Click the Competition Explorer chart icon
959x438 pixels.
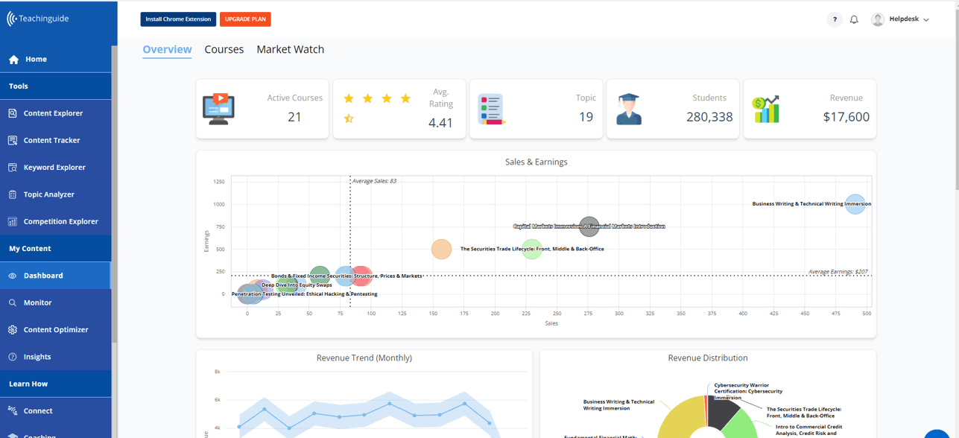13,221
